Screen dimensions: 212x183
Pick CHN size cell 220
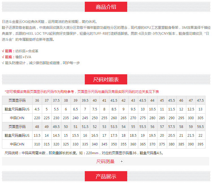[x=37, y=118]
